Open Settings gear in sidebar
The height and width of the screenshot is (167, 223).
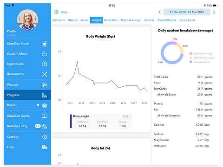(45, 137)
